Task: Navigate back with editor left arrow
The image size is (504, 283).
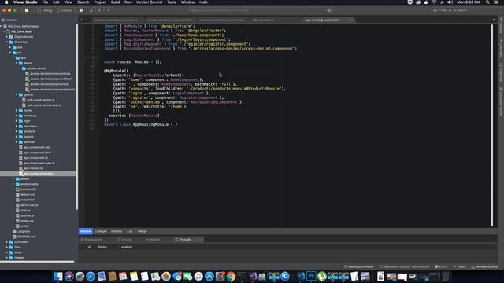Action: click(x=81, y=20)
